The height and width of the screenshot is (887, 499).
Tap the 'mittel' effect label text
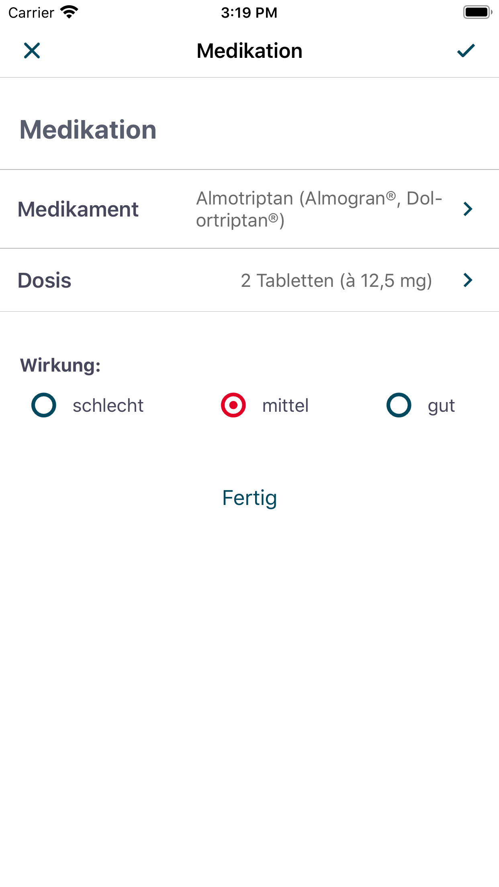pyautogui.click(x=285, y=406)
